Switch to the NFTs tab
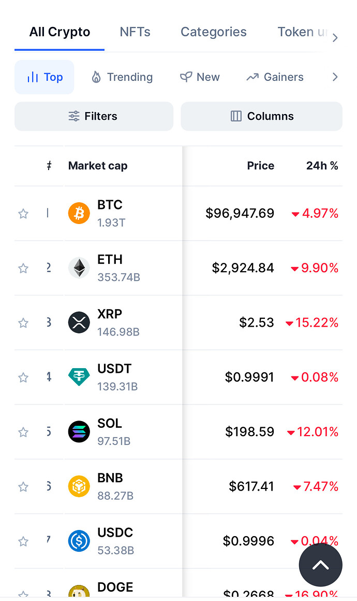Image resolution: width=357 pixels, height=601 pixels. pyautogui.click(x=135, y=32)
